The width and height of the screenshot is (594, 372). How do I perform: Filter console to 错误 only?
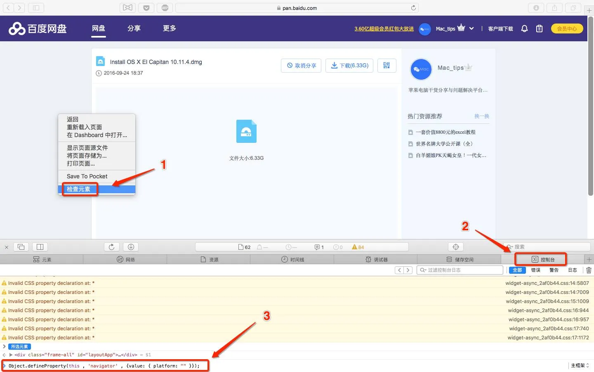click(x=536, y=270)
